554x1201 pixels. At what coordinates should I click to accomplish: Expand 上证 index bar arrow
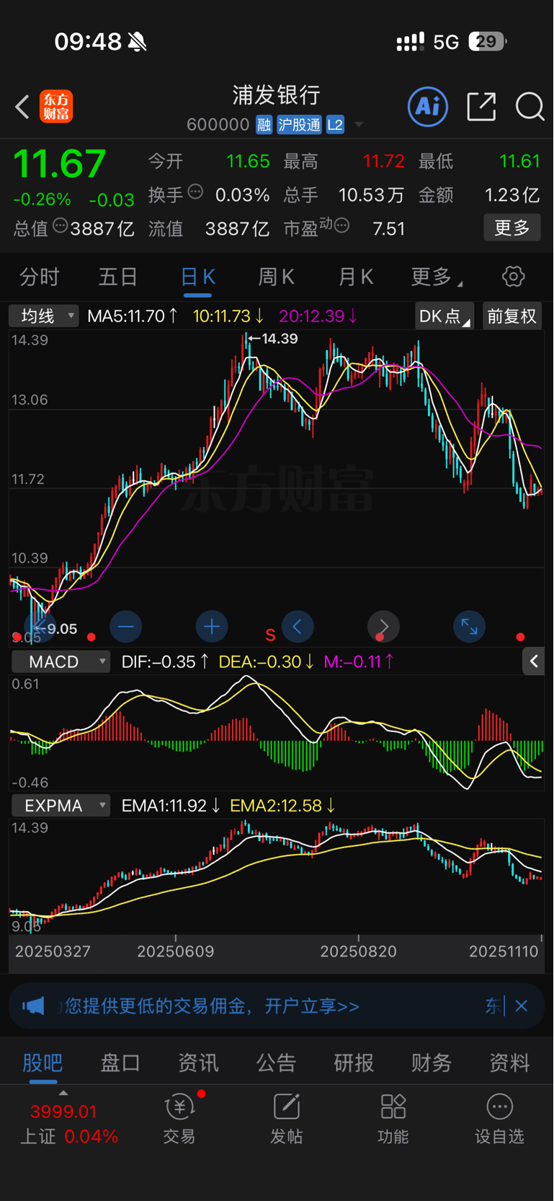[63, 1094]
